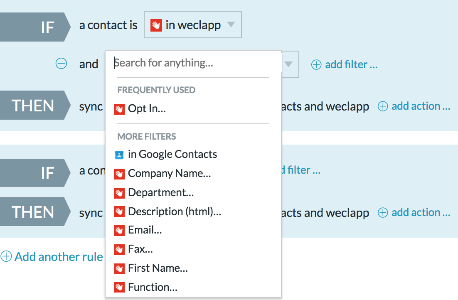The width and height of the screenshot is (458, 300).
Task: Click the first rule's IF label
Action: tap(35, 27)
